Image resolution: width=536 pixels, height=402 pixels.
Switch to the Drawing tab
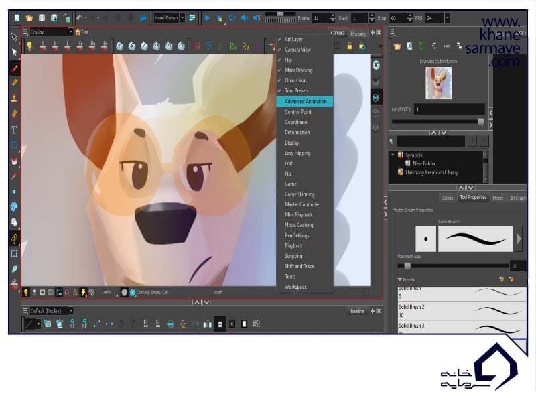coord(358,33)
